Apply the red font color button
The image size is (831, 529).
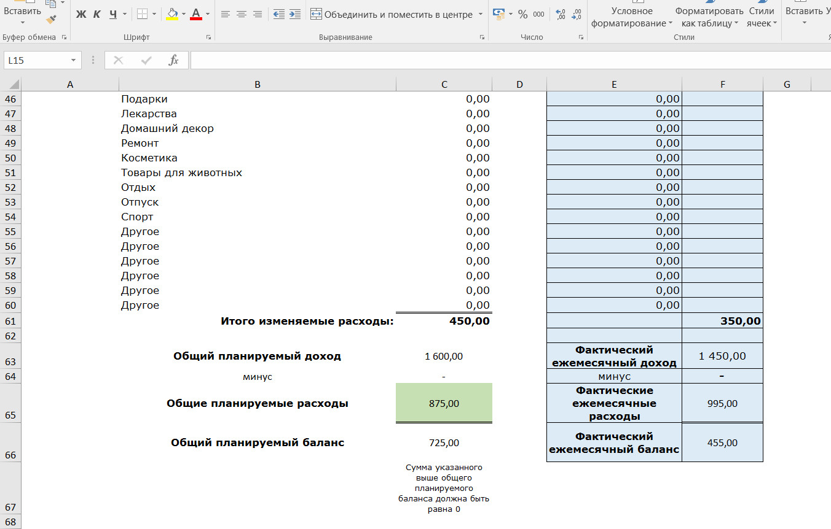196,14
